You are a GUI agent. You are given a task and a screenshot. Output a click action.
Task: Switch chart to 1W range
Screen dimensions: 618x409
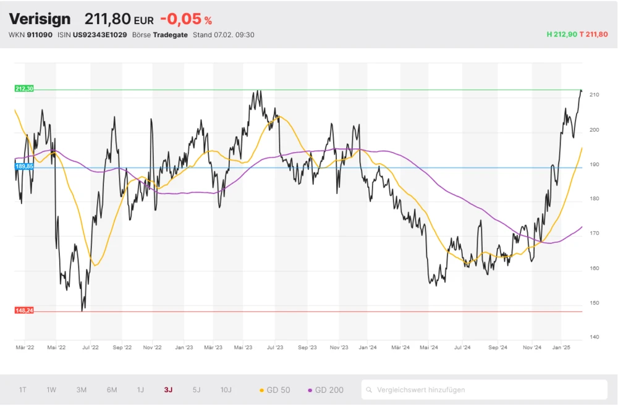(51, 390)
